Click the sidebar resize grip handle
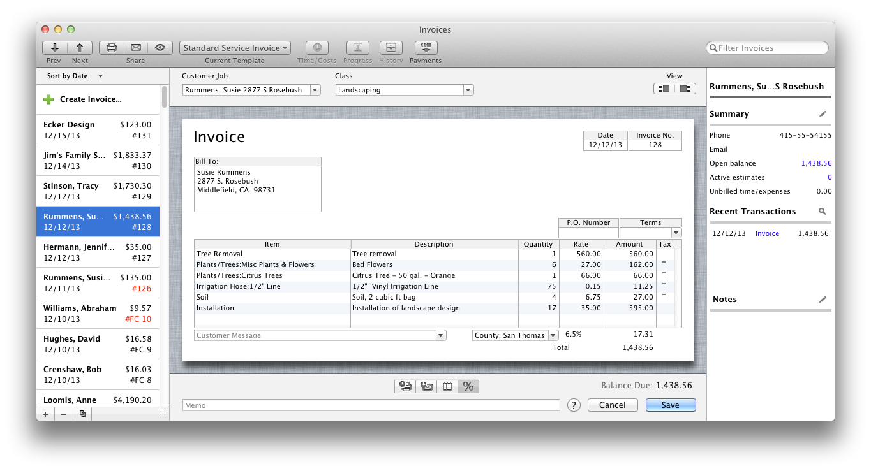The image size is (871, 471). [x=163, y=414]
